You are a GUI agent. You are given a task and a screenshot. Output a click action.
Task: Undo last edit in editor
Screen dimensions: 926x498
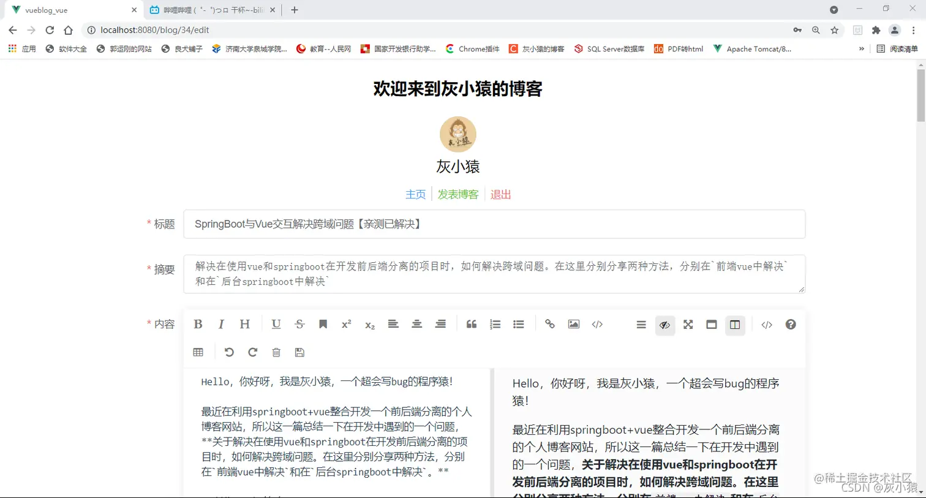tap(229, 352)
